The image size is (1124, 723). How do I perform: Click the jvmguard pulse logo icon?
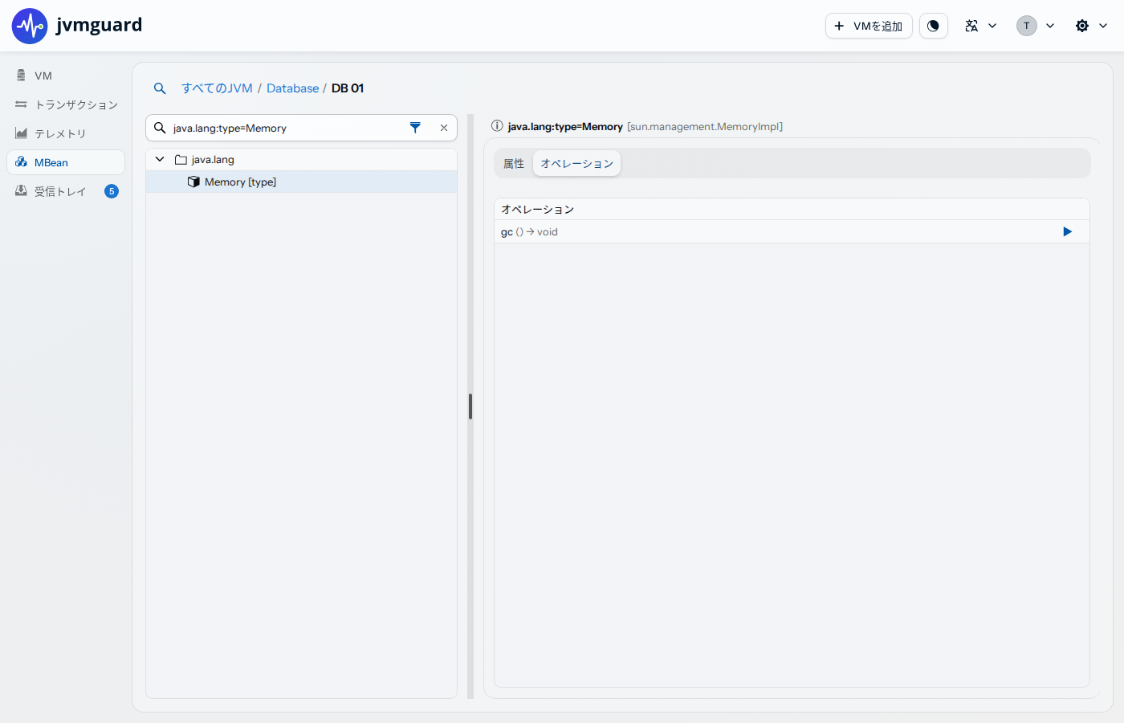(30, 26)
